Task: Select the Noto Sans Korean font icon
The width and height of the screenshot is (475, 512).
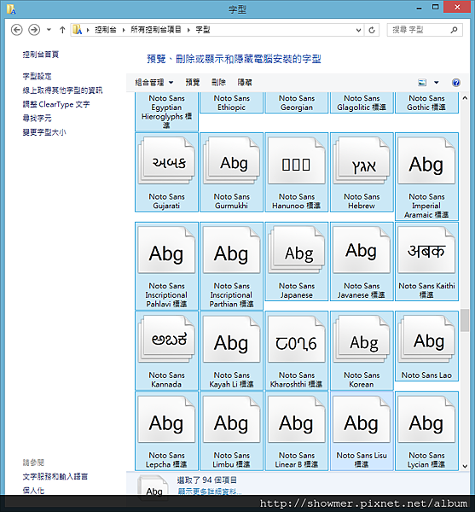Action: 362,340
